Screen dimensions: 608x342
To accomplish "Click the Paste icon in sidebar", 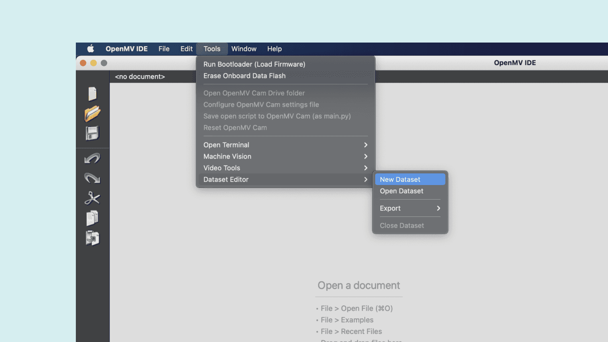I will [92, 238].
